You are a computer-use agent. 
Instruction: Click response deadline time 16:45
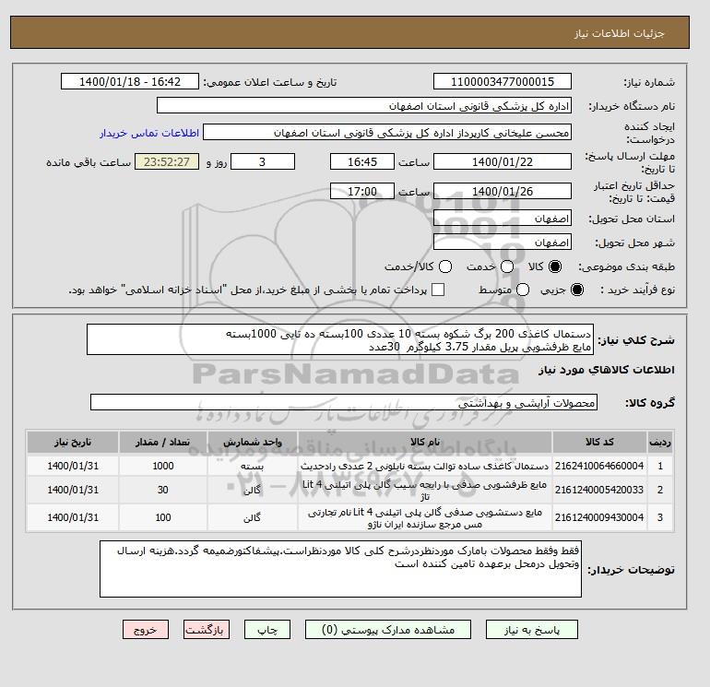pyautogui.click(x=362, y=161)
